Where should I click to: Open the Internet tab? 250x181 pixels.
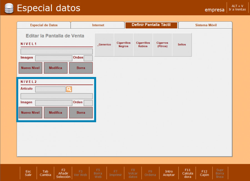(98, 25)
